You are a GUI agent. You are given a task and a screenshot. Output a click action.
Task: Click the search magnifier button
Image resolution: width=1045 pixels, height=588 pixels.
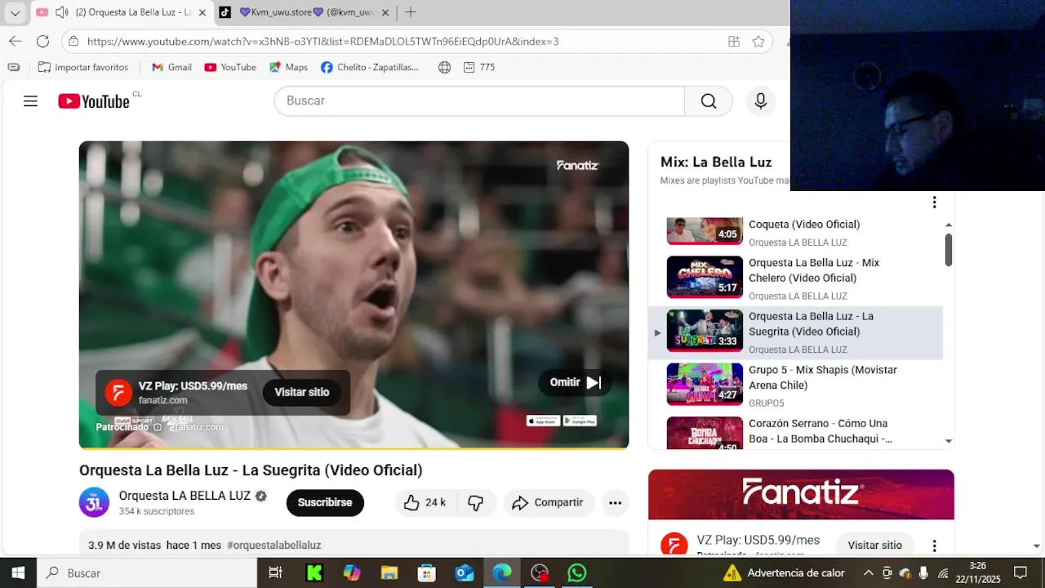[709, 101]
